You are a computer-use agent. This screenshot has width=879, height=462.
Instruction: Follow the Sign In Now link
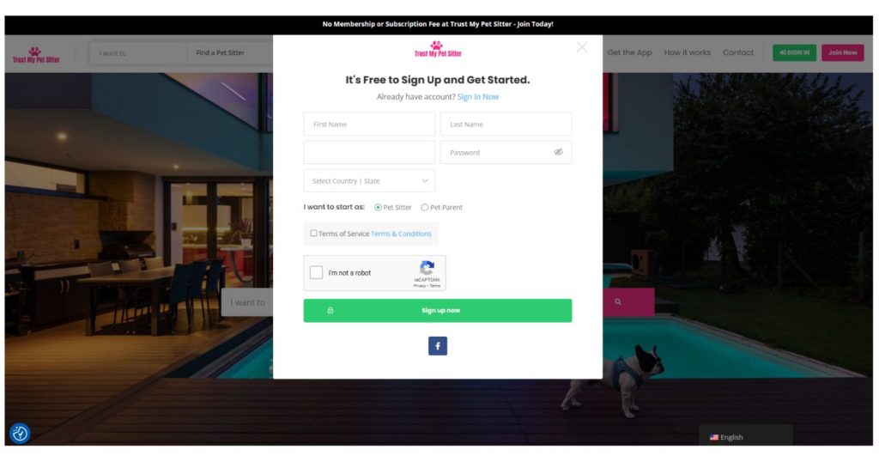[x=477, y=96]
